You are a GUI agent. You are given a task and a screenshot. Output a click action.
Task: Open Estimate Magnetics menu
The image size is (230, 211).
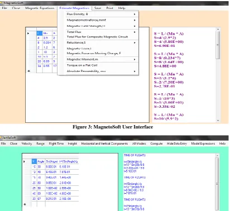74,8
